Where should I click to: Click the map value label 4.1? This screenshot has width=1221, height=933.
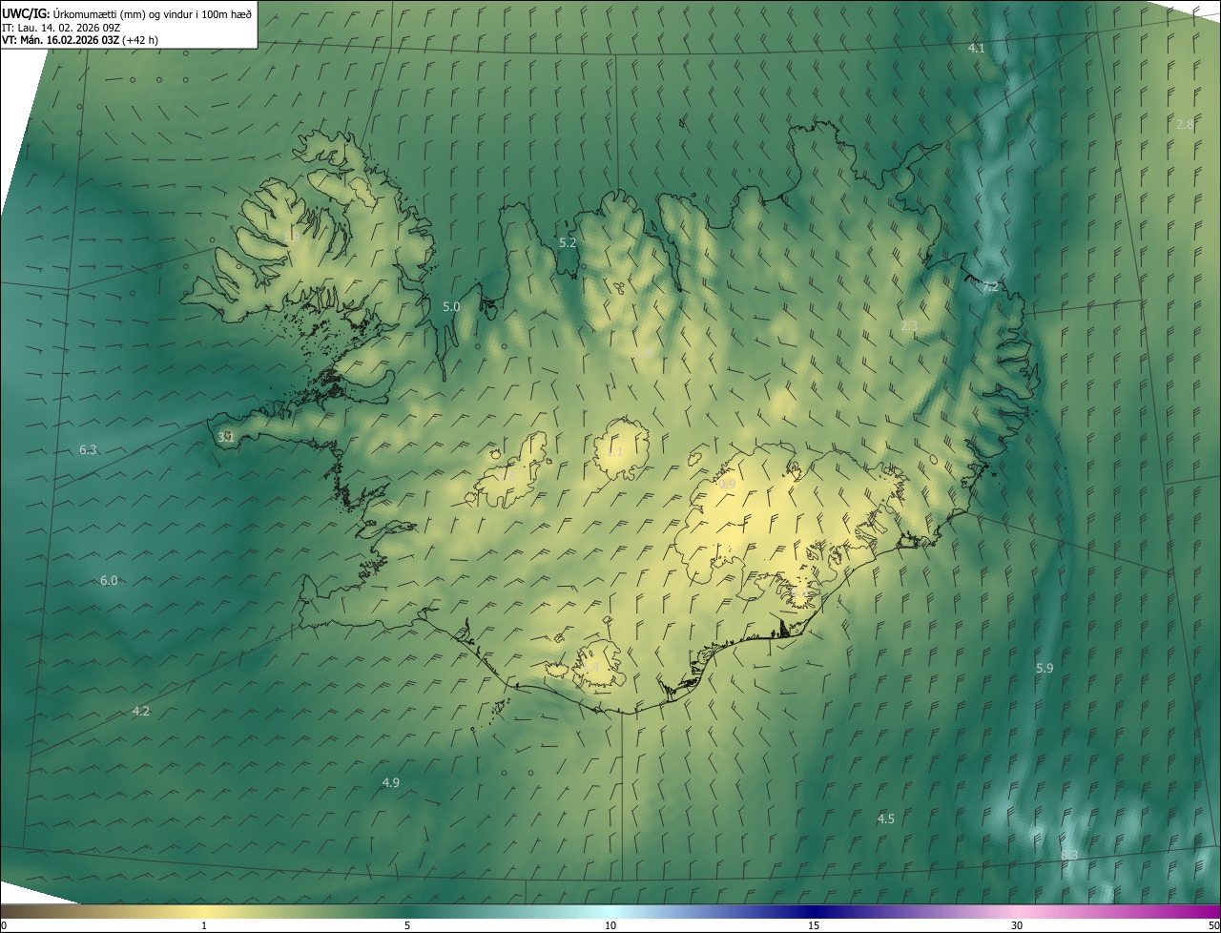(x=976, y=48)
